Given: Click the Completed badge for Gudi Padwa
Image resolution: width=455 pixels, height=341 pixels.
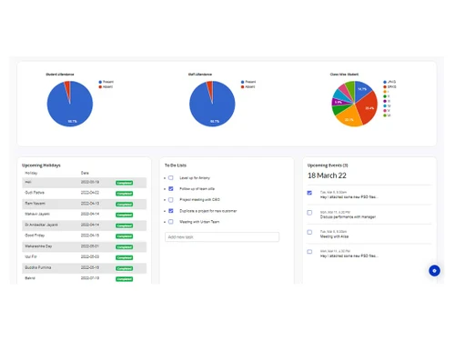Looking at the screenshot, I should 125,194.
